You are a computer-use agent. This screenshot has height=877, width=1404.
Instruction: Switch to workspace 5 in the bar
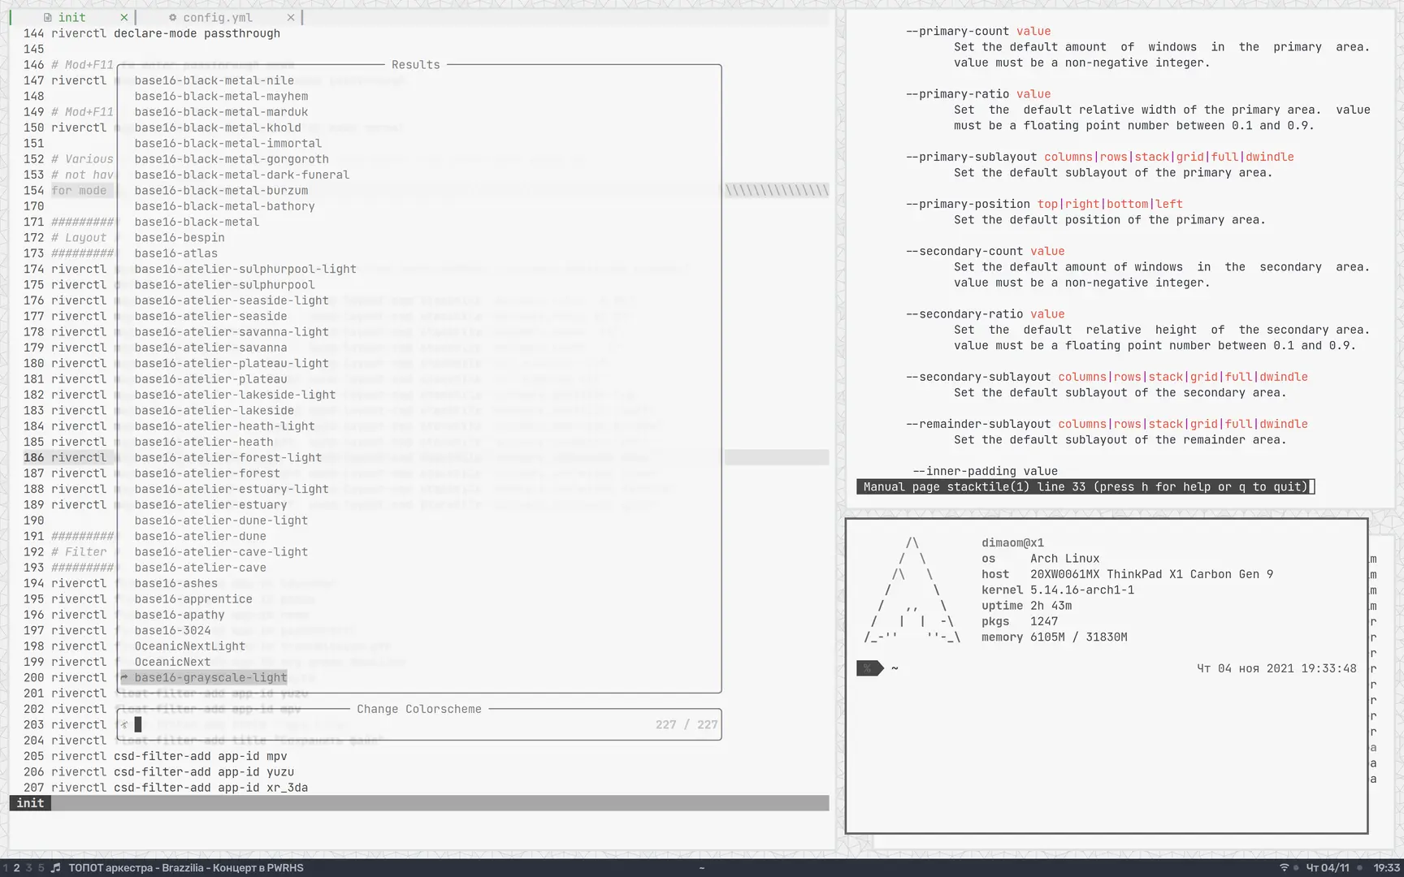[x=41, y=868]
